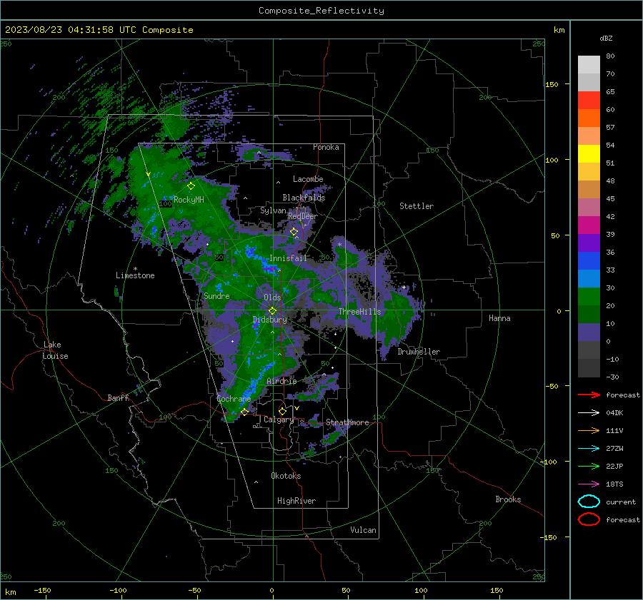Click the dBZ legend heading
The image size is (643, 600).
[x=606, y=38]
